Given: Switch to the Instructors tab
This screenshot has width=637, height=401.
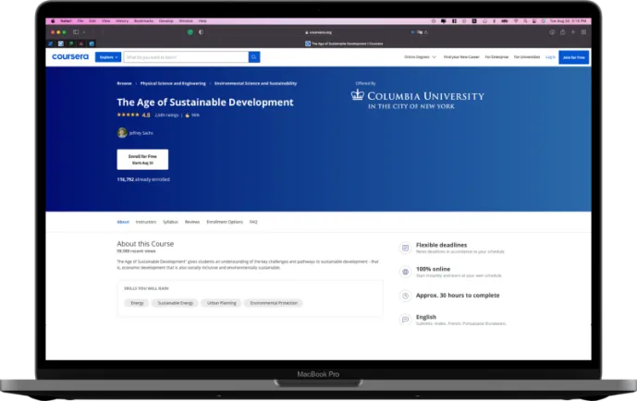Looking at the screenshot, I should 146,222.
